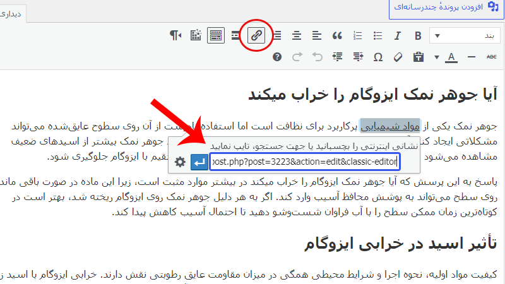Screen dimensions: 505x284
Task: Open keyboard shortcuts help icon
Action: click(x=277, y=57)
